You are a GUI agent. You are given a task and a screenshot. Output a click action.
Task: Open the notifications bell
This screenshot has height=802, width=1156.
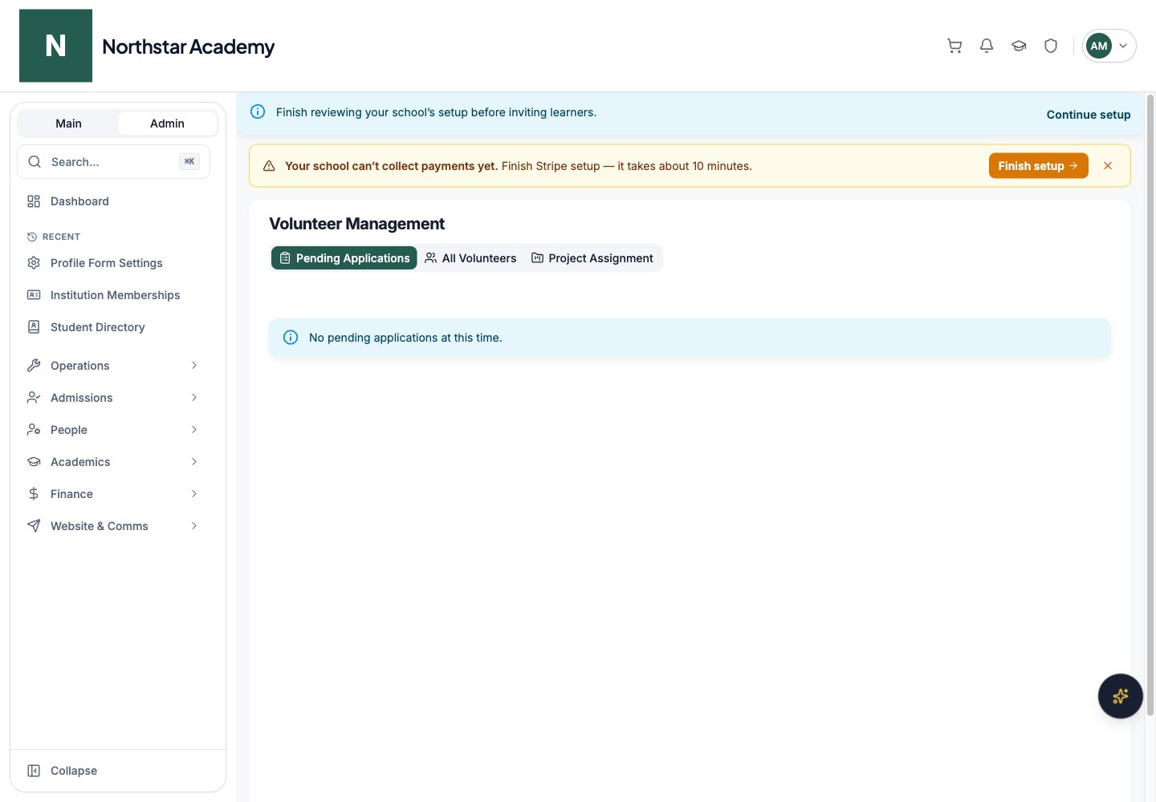(x=987, y=46)
